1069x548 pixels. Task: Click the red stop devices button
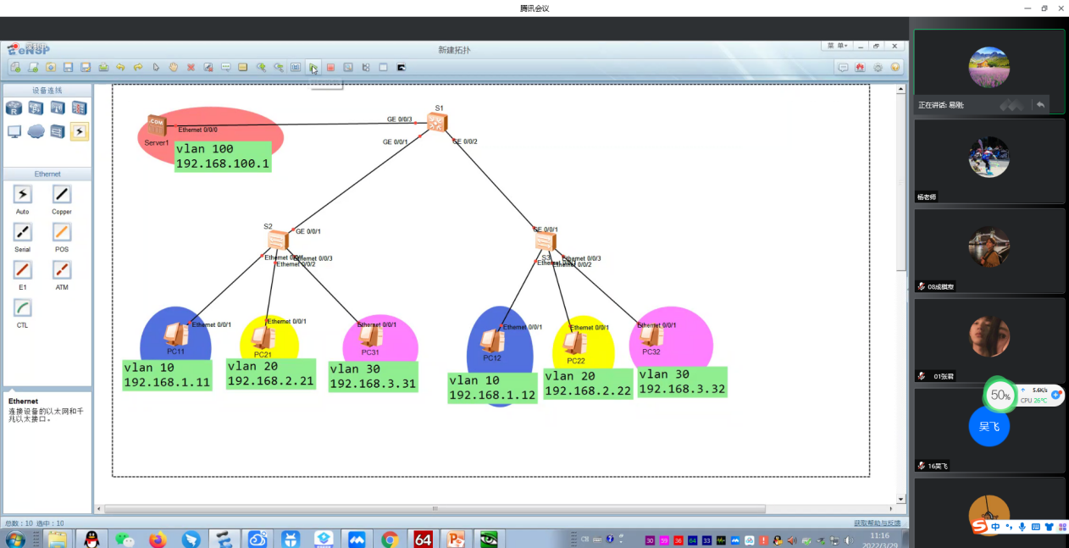(331, 67)
